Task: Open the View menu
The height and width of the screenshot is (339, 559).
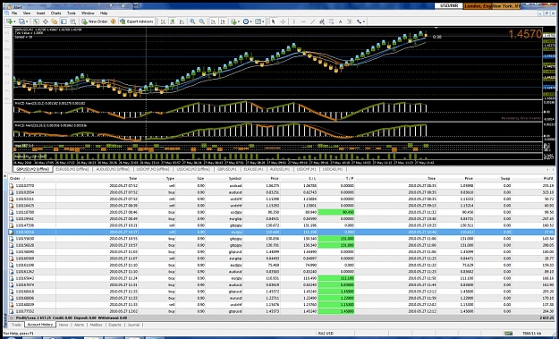Action: click(x=27, y=13)
